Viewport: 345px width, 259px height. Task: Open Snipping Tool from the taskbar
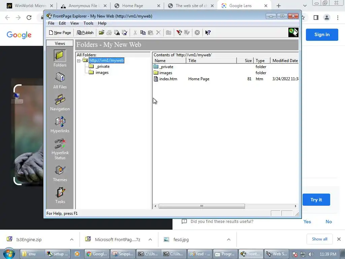pos(123,254)
